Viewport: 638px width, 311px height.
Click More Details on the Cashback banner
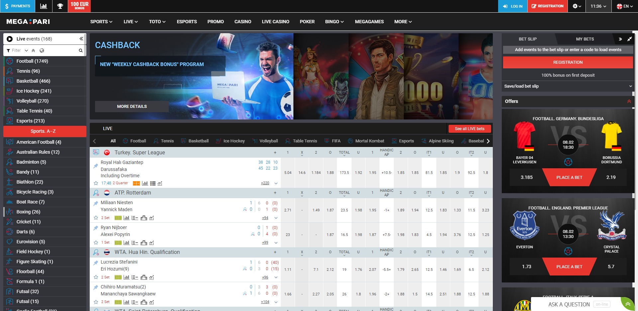[132, 107]
